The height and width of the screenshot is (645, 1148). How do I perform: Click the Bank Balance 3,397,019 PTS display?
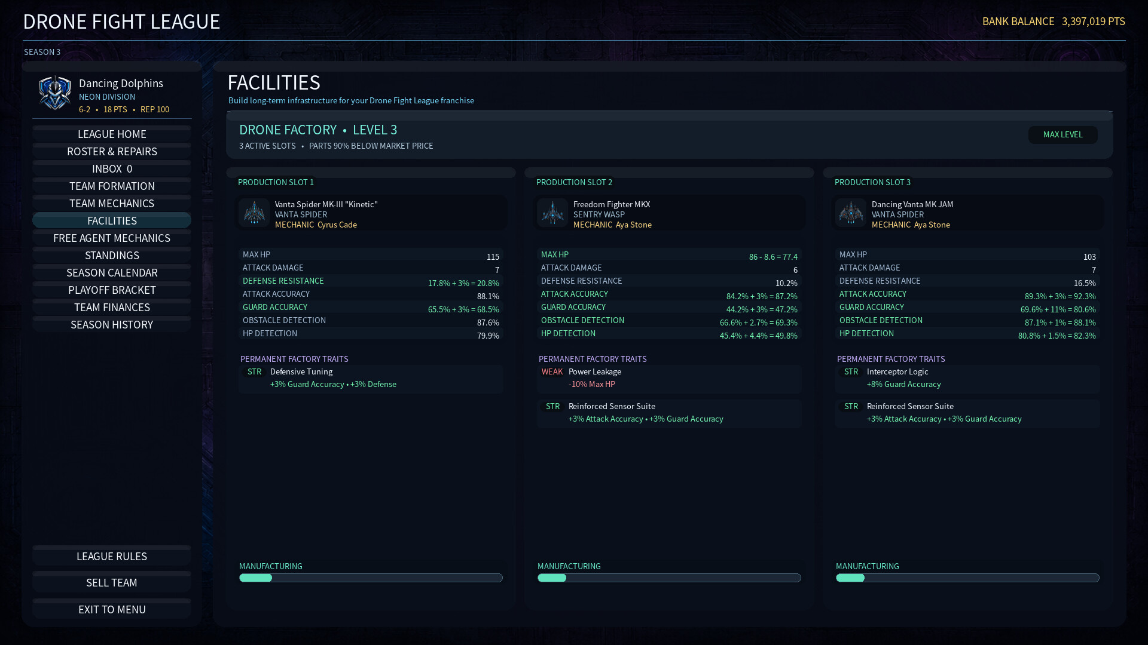(1054, 21)
